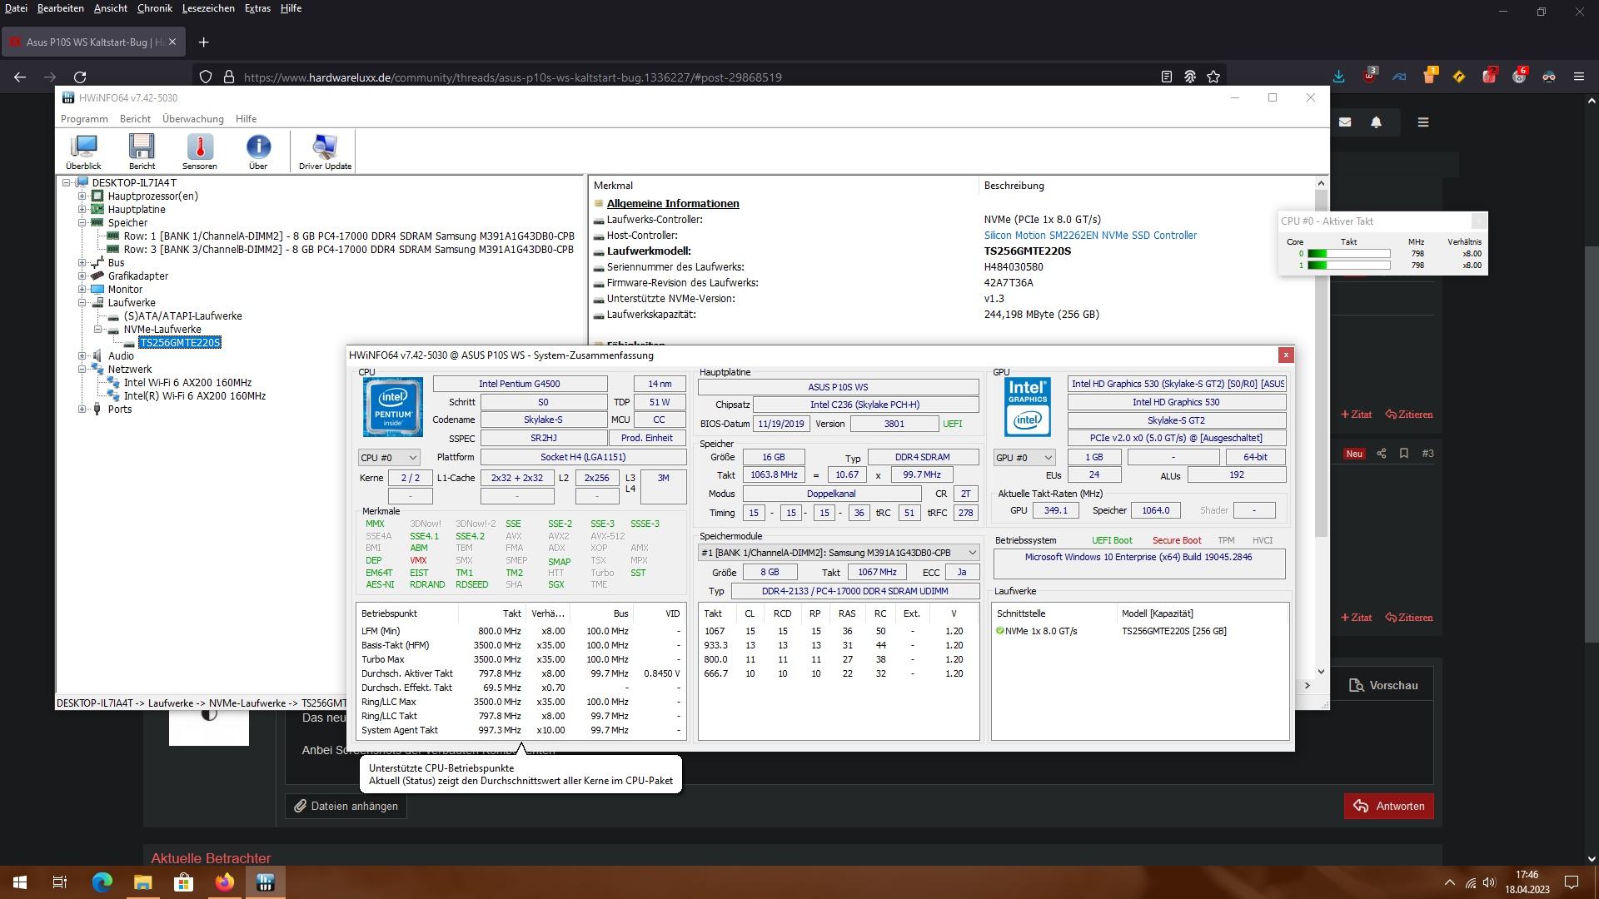The width and height of the screenshot is (1599, 899).
Task: Select the Intel Wi-Fi 6 AX200 160MHz item
Action: (x=187, y=383)
